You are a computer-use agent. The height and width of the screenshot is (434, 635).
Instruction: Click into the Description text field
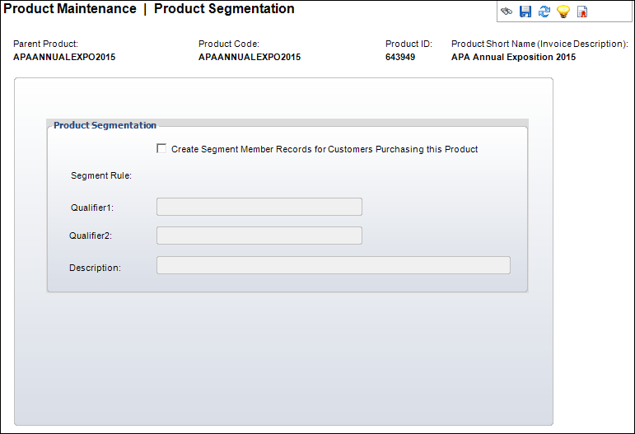(334, 265)
